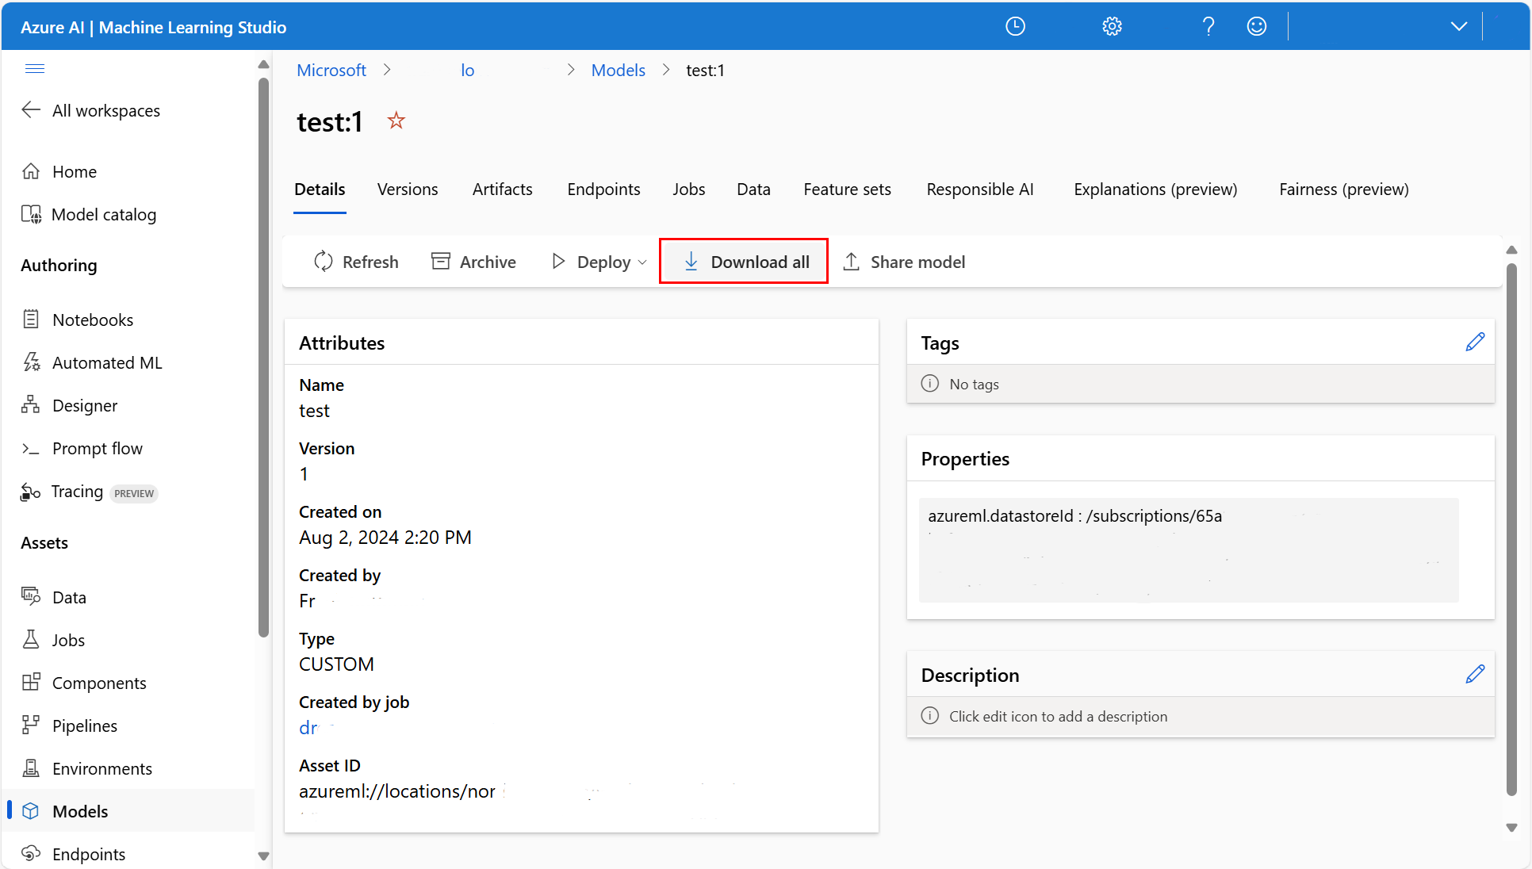This screenshot has width=1532, height=869.
Task: Open Tracing preview in the sidebar
Action: (89, 492)
